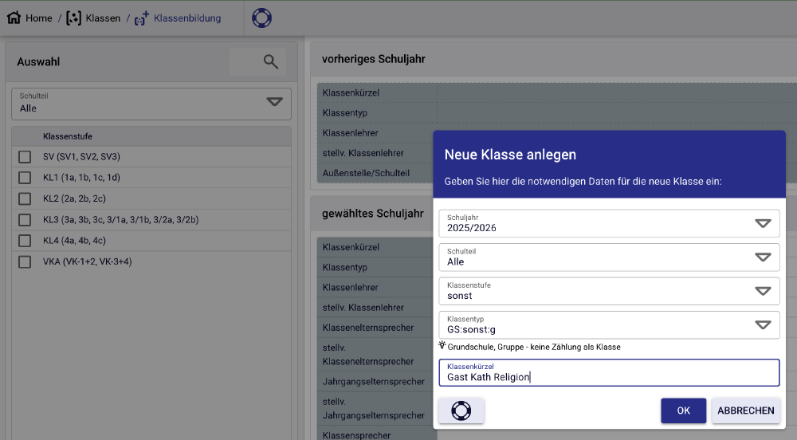Select the KL3 class level checkbox
The width and height of the screenshot is (797, 440).
point(25,219)
